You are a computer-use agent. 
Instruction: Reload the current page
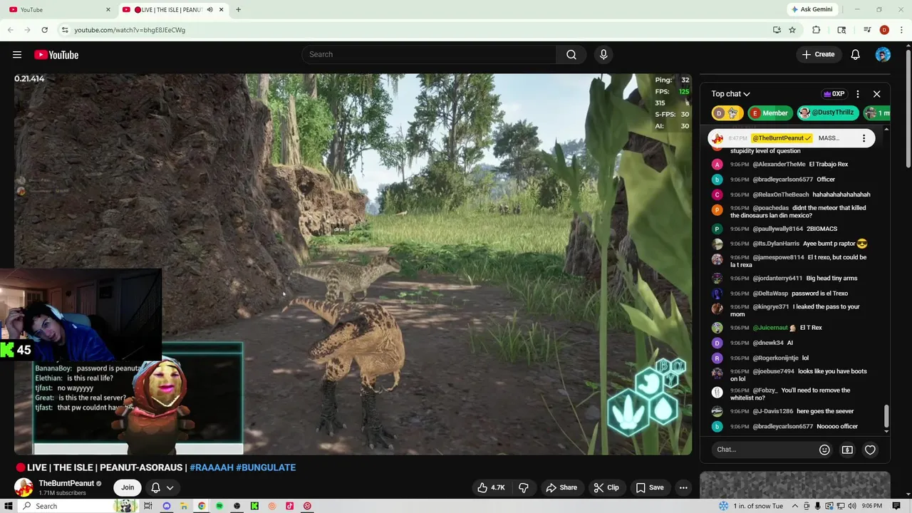point(44,30)
